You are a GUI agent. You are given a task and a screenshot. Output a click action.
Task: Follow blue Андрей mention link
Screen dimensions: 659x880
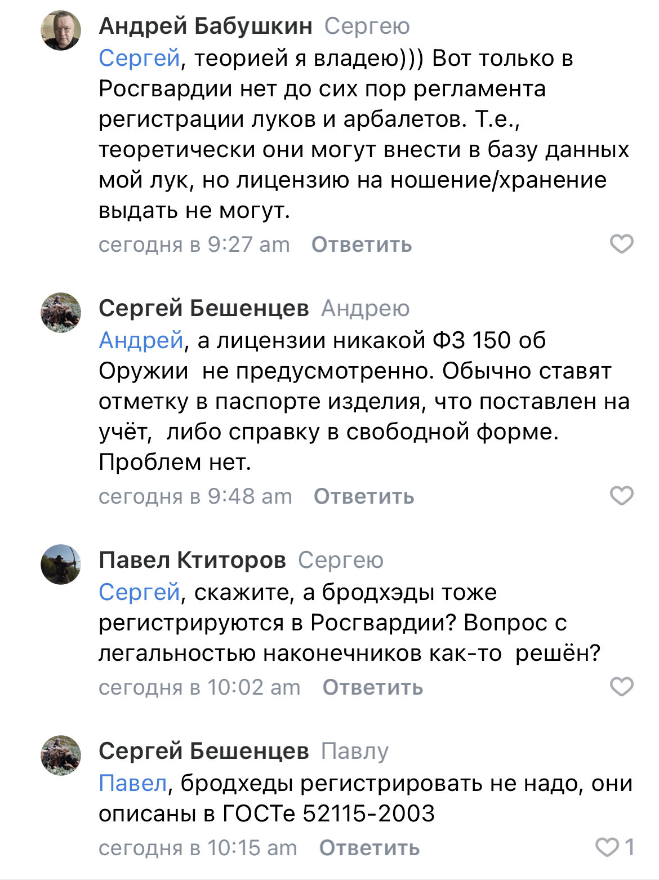pyautogui.click(x=141, y=340)
